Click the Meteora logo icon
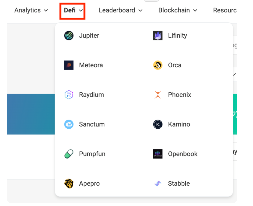Screen dimensions: 253x206 tap(69, 65)
